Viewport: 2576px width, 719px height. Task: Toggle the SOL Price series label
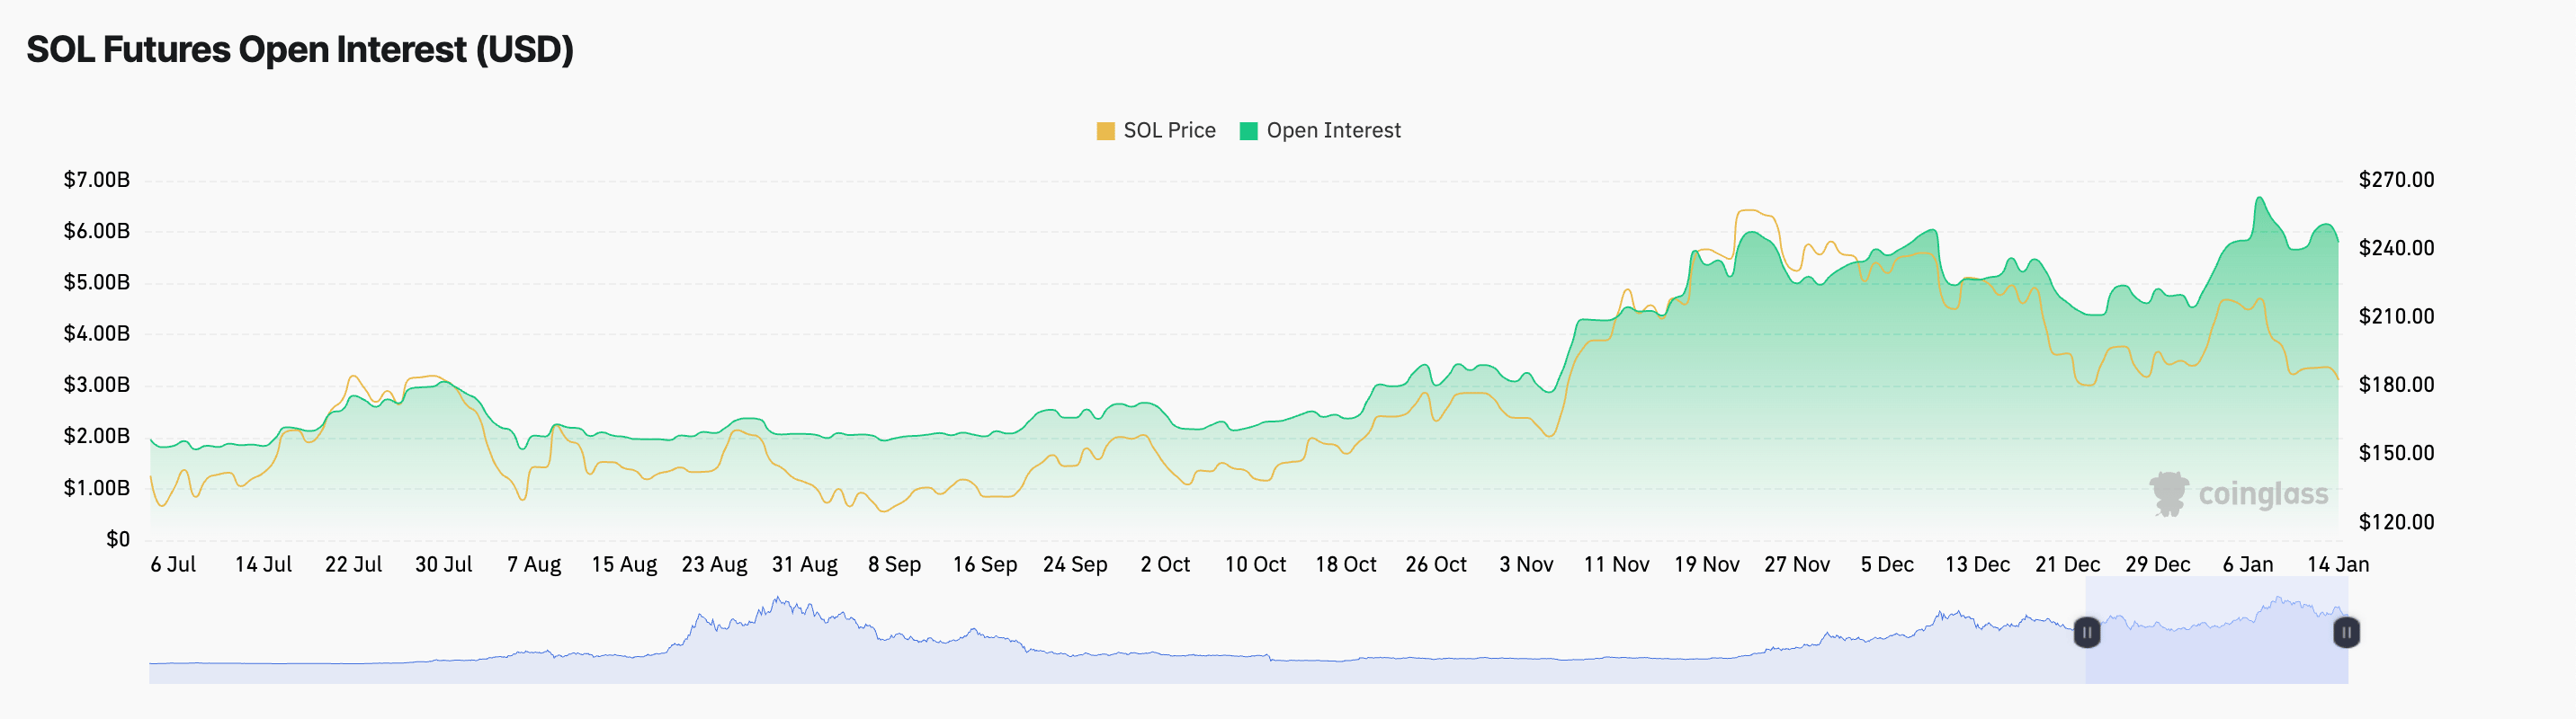[1169, 131]
